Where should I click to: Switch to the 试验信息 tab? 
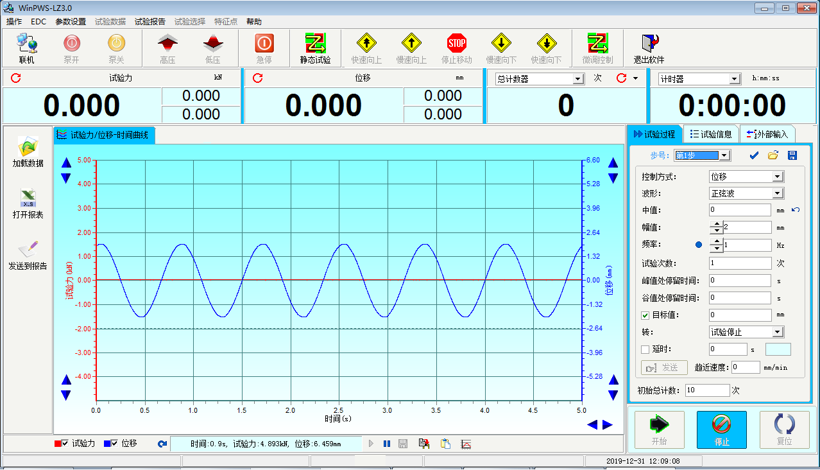tap(711, 134)
